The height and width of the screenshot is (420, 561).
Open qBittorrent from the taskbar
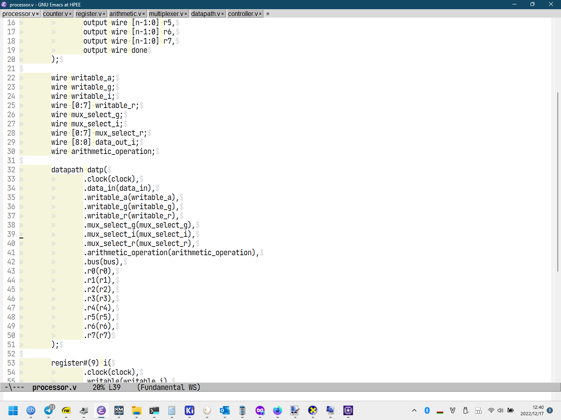(x=31, y=410)
